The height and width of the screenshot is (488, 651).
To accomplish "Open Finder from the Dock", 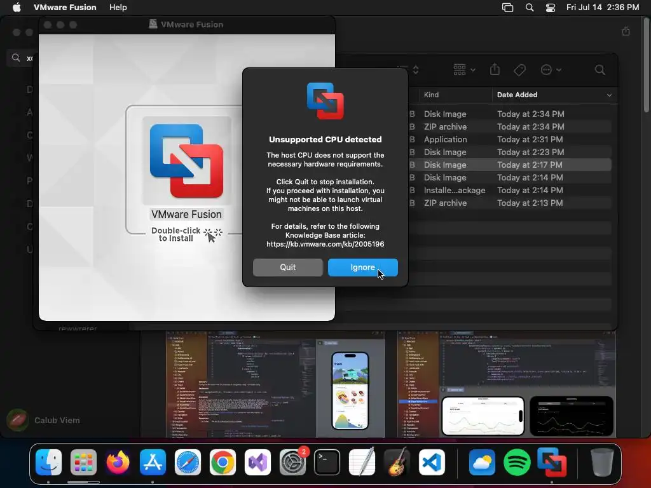I will [48, 462].
